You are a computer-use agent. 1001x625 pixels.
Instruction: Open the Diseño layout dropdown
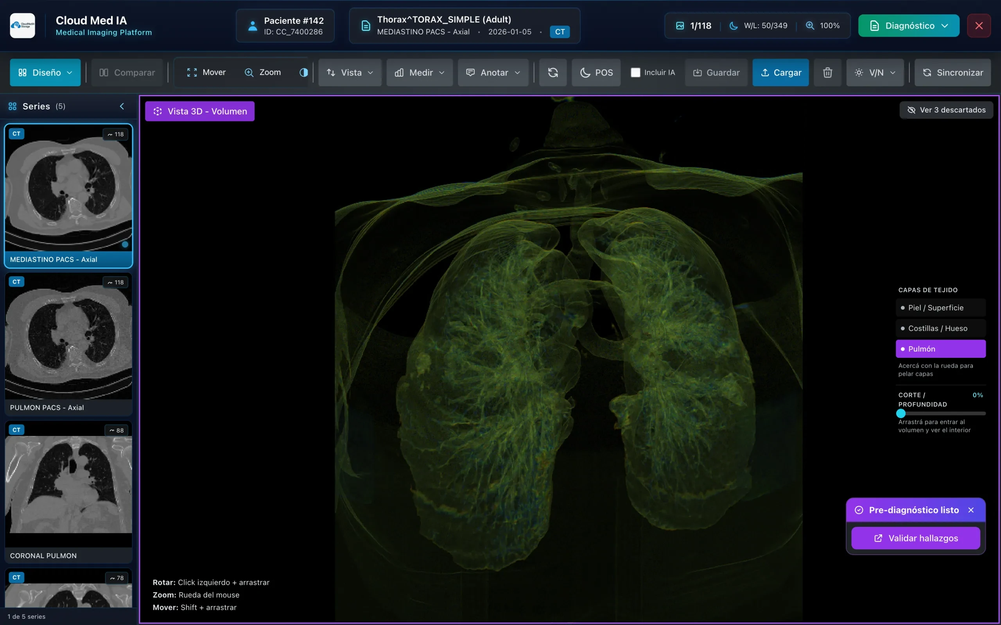point(45,72)
